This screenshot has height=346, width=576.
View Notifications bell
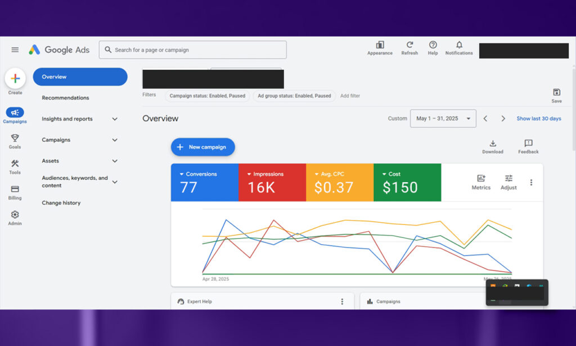click(459, 48)
